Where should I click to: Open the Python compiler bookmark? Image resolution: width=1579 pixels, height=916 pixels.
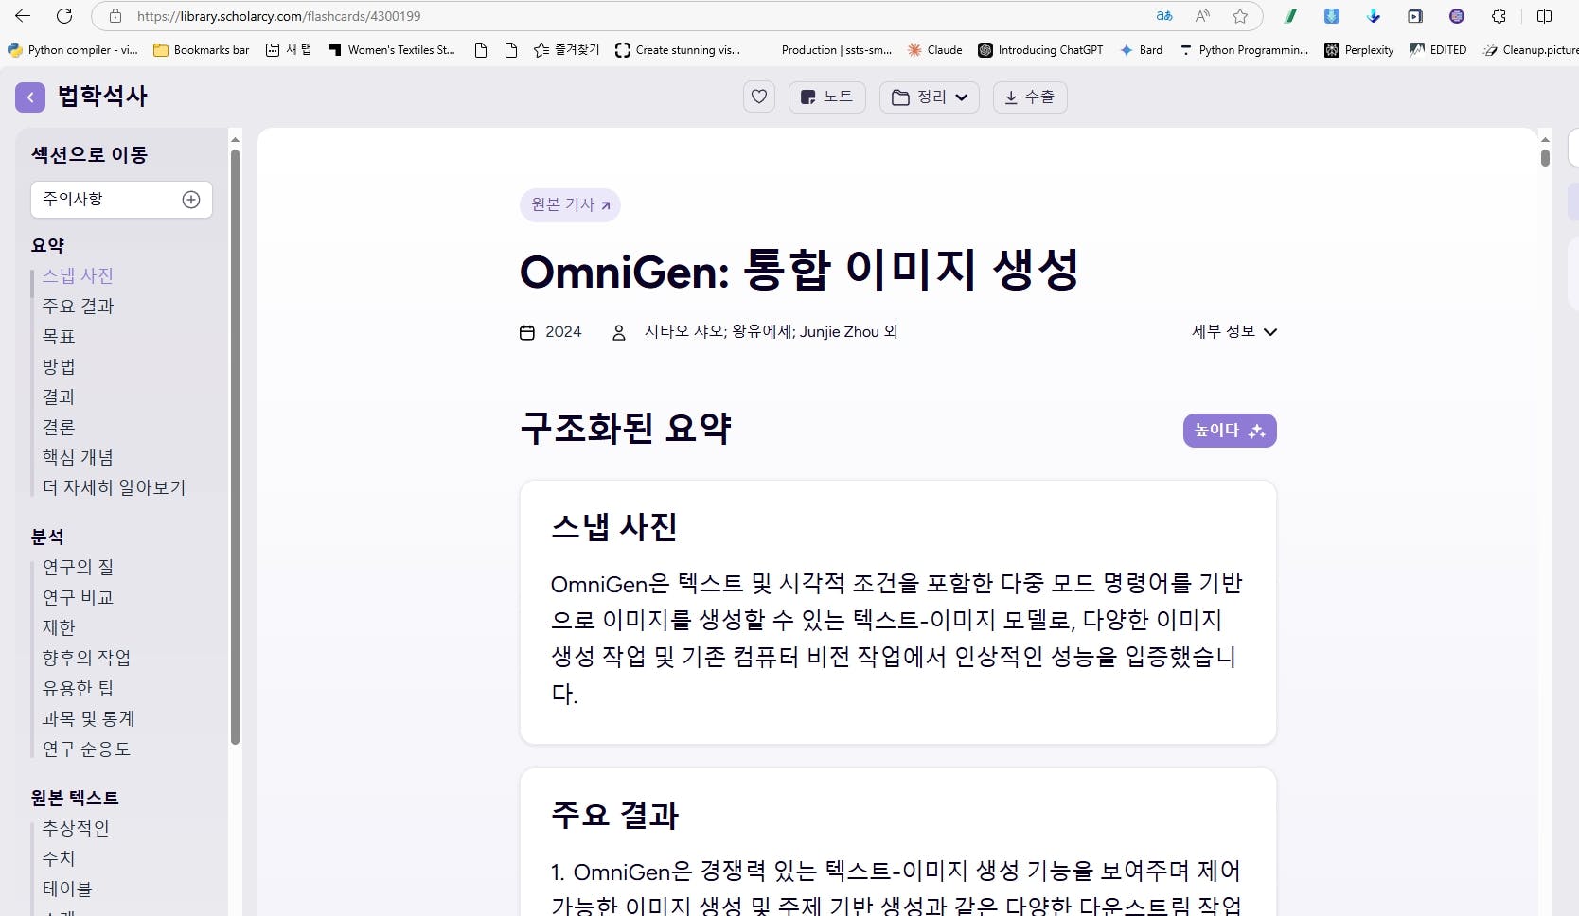point(73,50)
